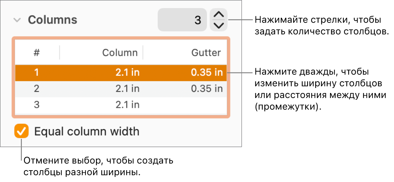
Task: Click column 2 width value 2.1 in
Action: click(127, 89)
